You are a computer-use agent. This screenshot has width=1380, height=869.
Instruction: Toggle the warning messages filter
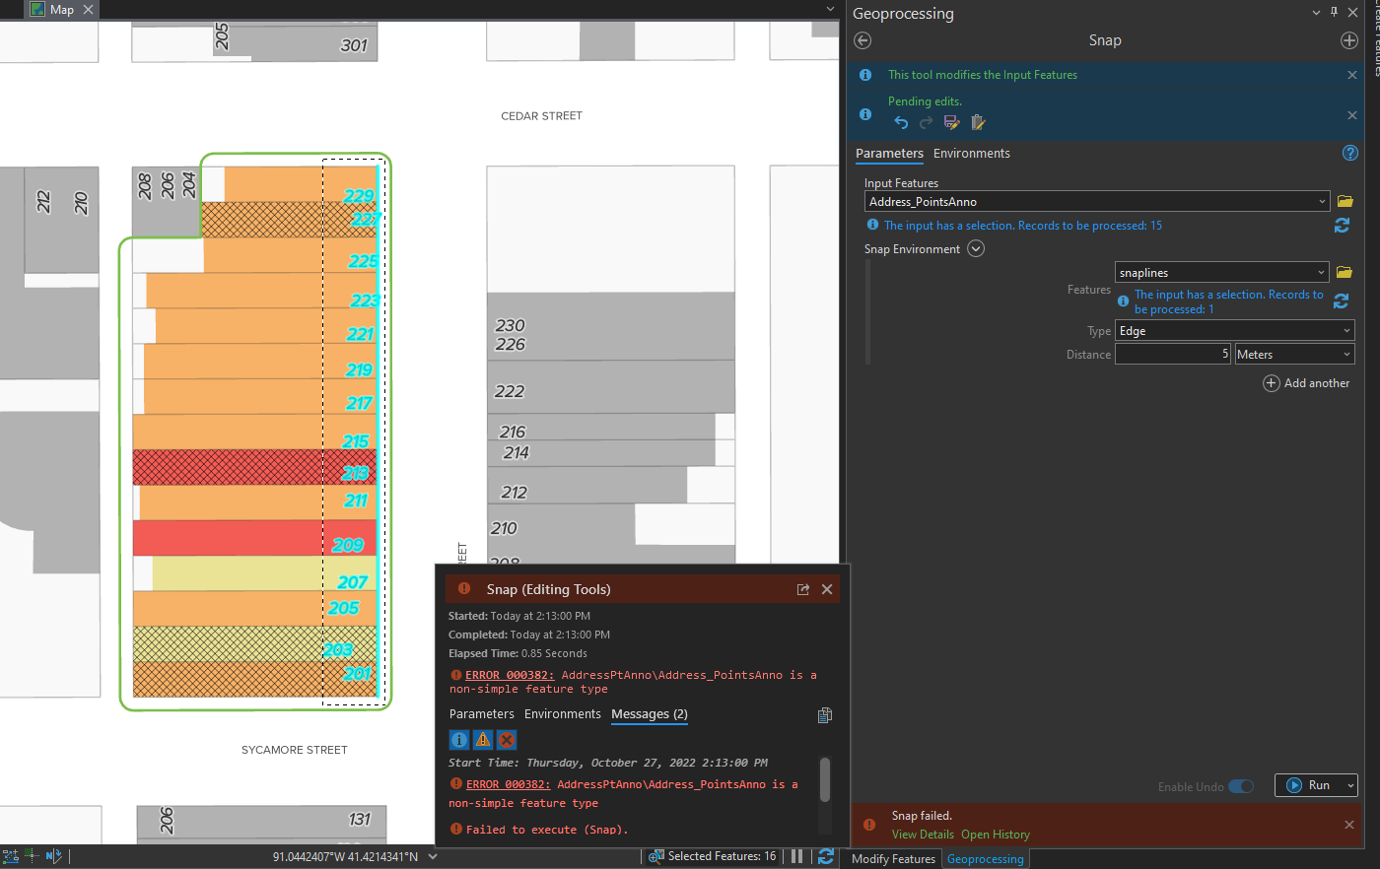tap(482, 740)
